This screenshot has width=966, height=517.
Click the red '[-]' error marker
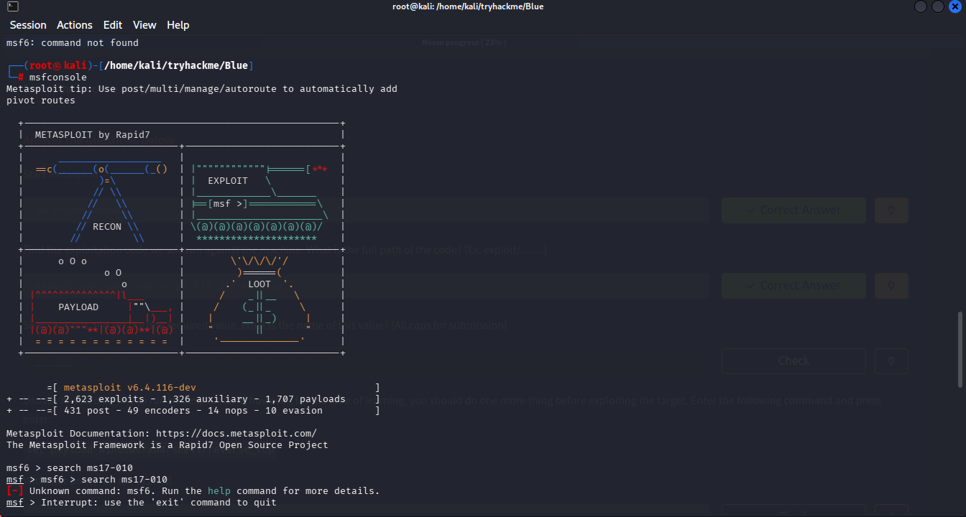tap(15, 491)
